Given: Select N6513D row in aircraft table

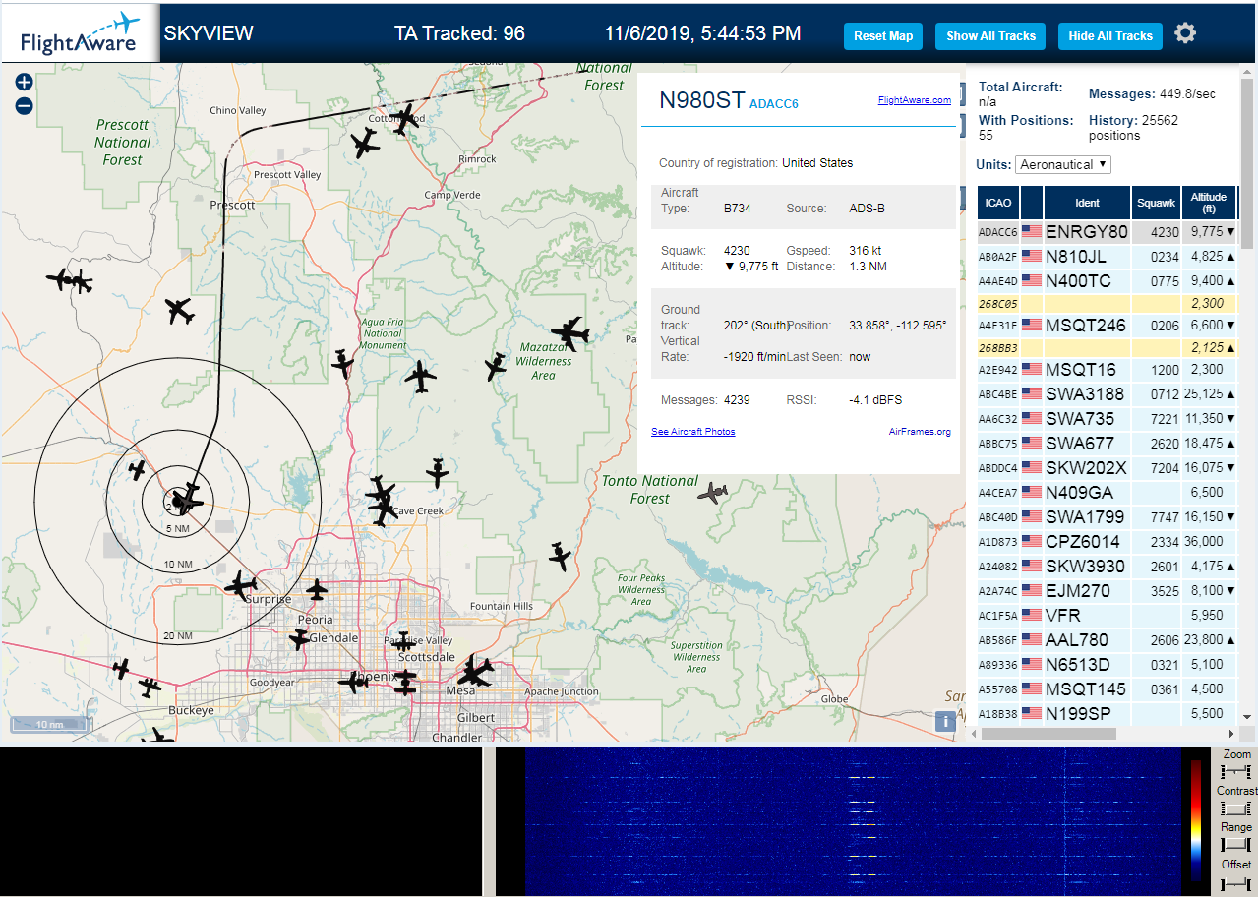Looking at the screenshot, I should coord(1107,665).
